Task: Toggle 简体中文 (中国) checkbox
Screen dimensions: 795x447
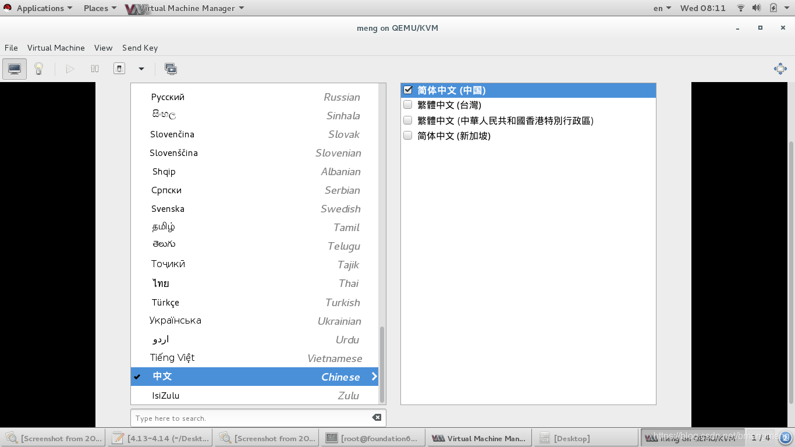Action: [408, 90]
